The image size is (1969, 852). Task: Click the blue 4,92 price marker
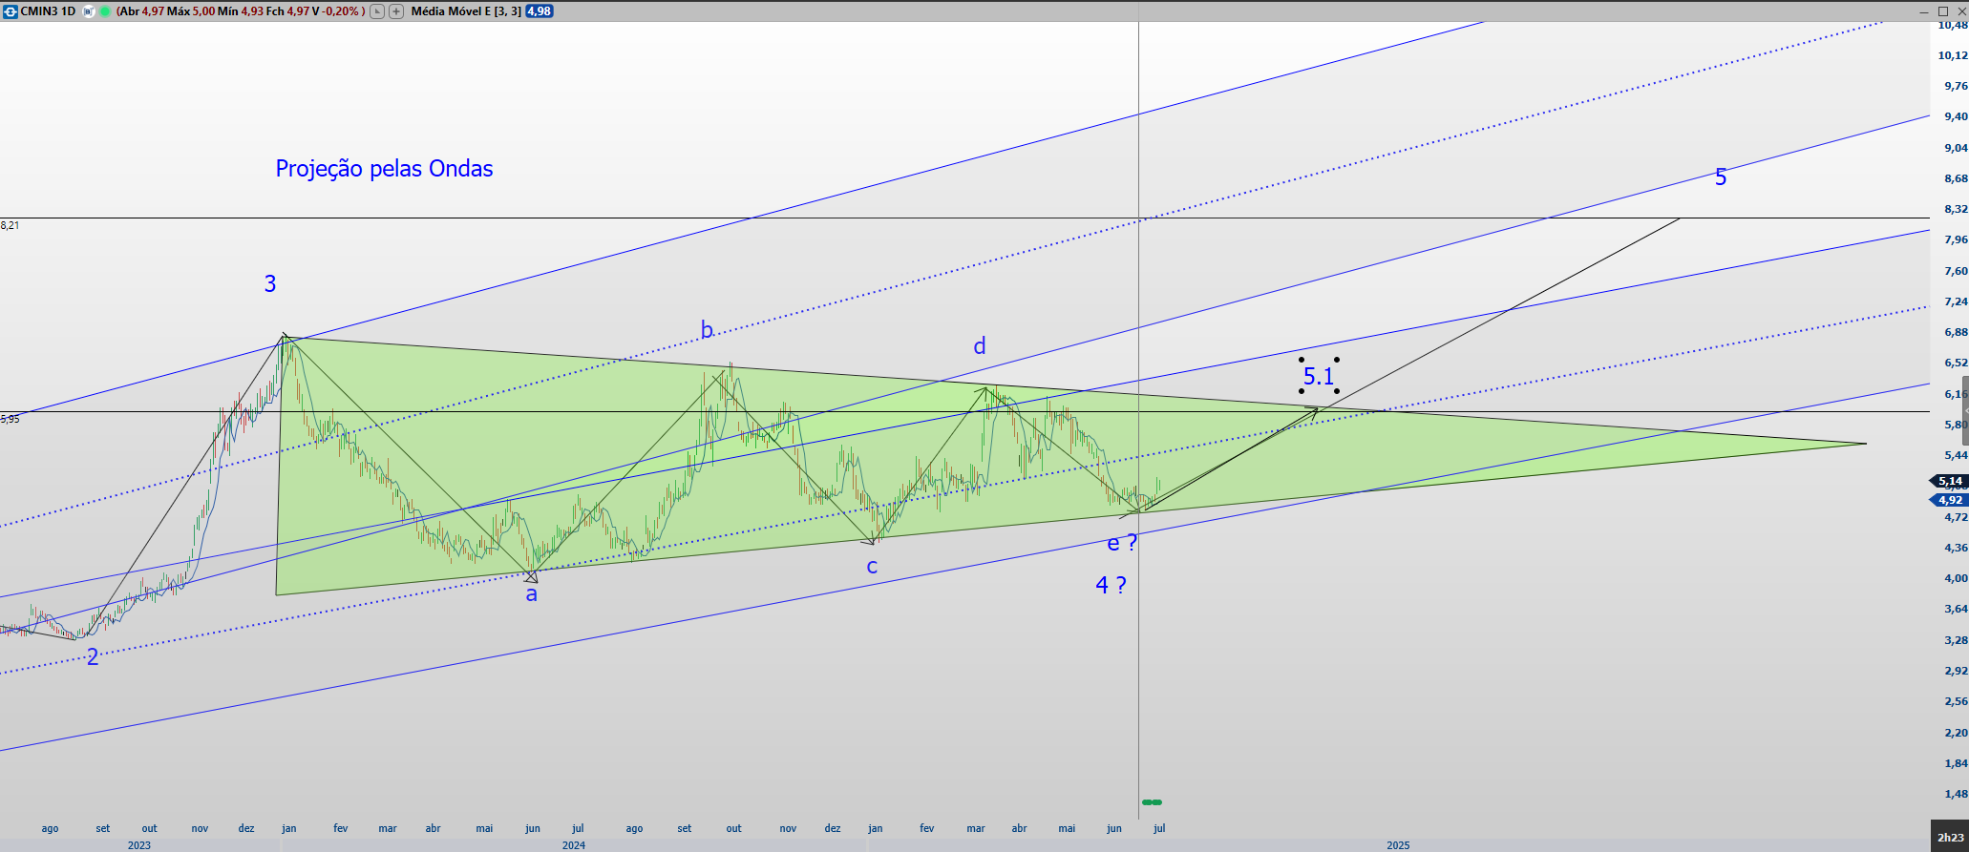coord(1950,500)
